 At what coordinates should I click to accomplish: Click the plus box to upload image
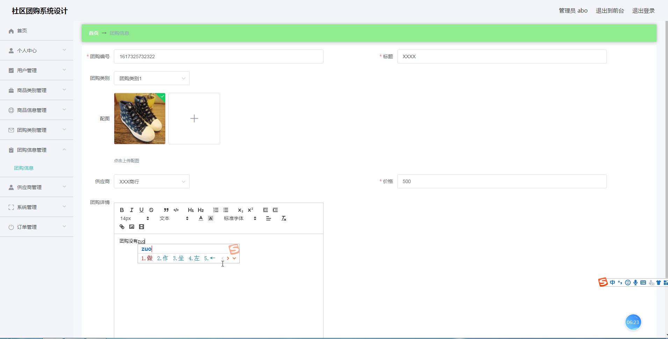coord(194,119)
